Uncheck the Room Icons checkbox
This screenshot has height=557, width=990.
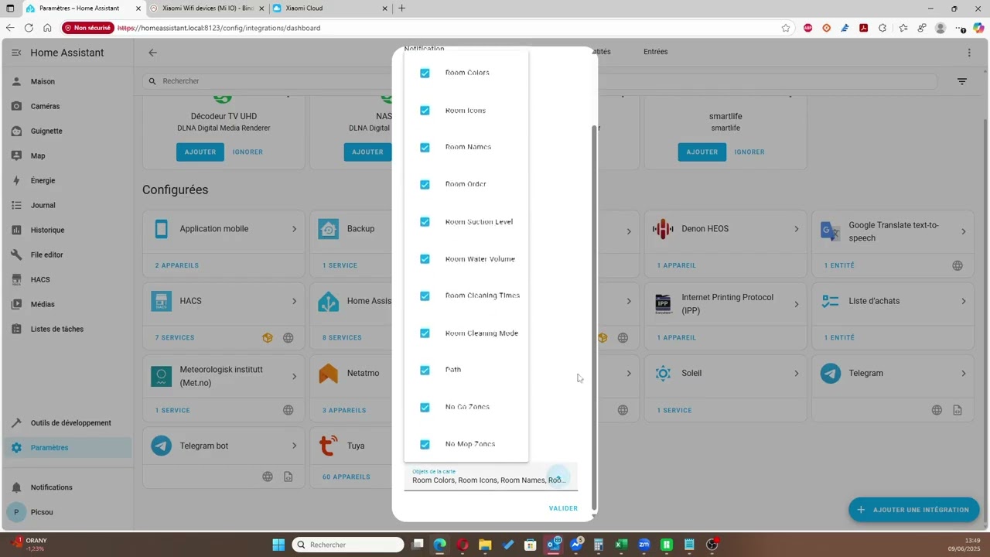click(x=425, y=111)
